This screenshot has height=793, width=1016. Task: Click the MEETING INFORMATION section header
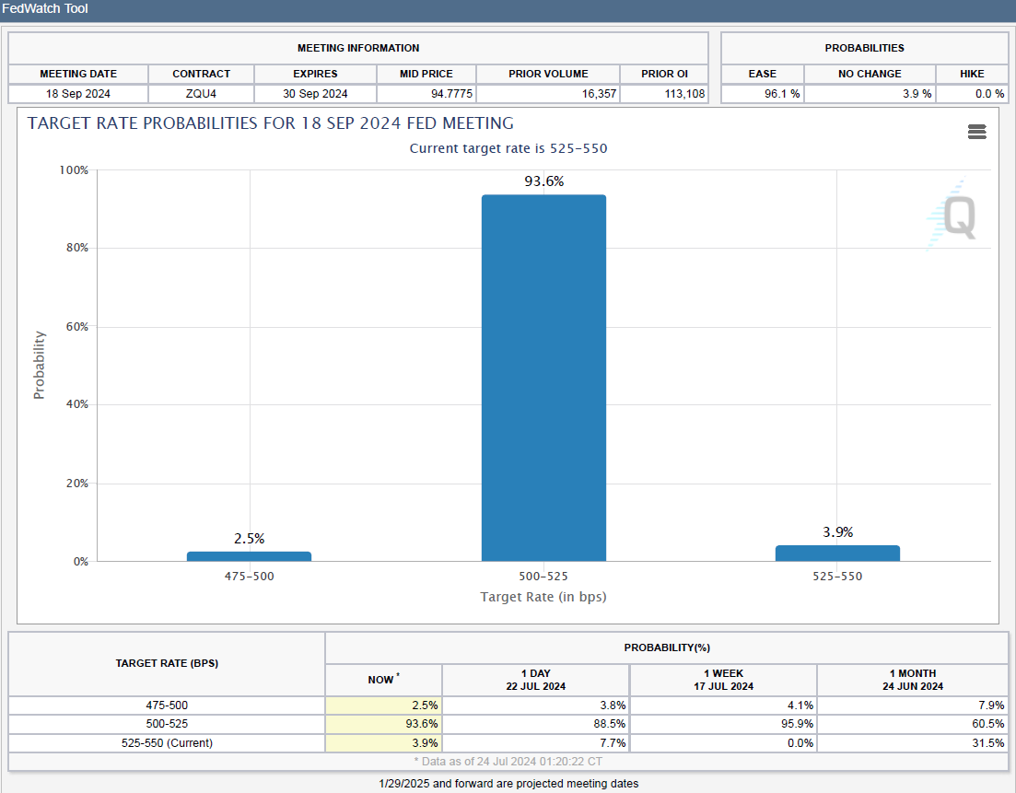357,48
